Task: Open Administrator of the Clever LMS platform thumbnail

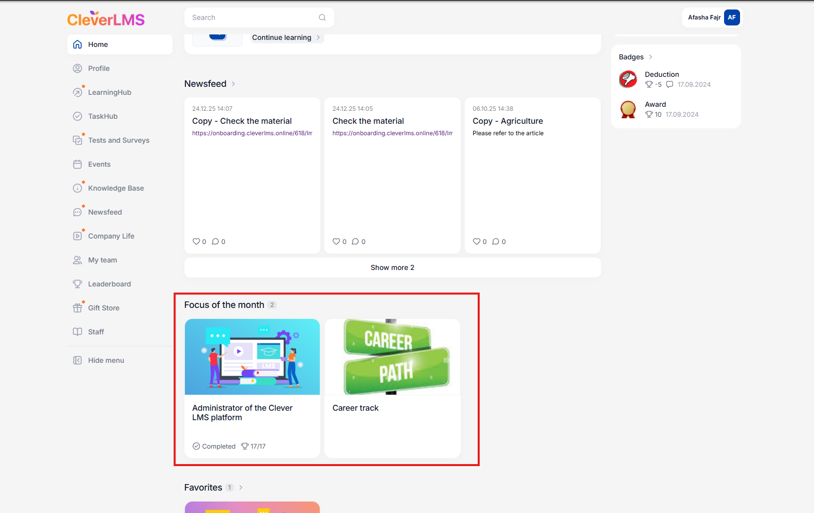Action: 252,357
